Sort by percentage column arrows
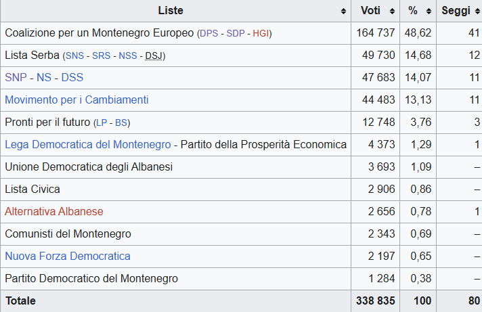The height and width of the screenshot is (312, 482). click(429, 12)
